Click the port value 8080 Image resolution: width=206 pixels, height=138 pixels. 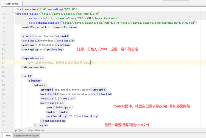(59, 107)
